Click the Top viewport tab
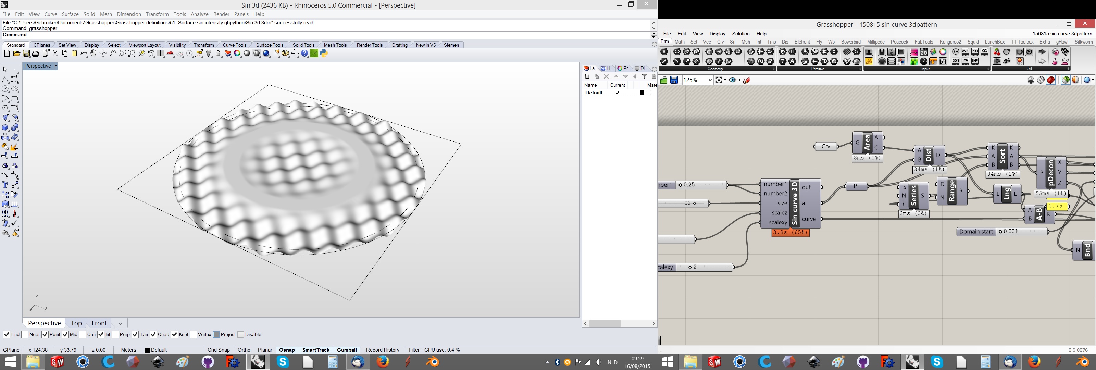Screen dimensions: 1096x370 tap(76, 323)
